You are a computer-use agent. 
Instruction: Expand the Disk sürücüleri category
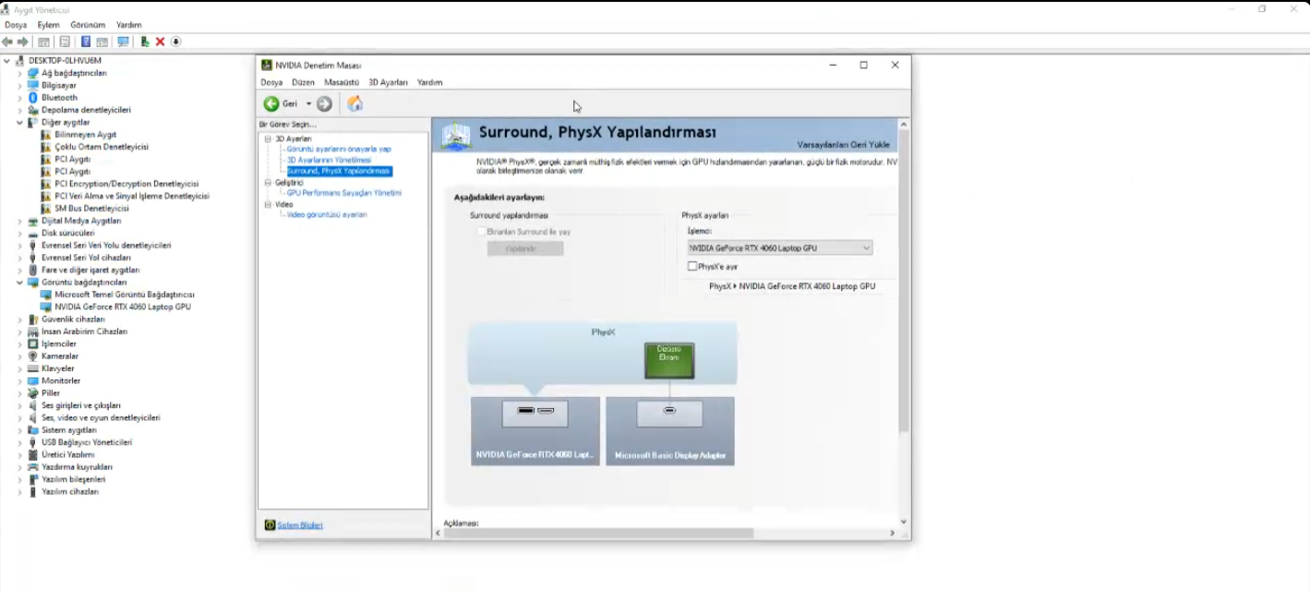[19, 233]
